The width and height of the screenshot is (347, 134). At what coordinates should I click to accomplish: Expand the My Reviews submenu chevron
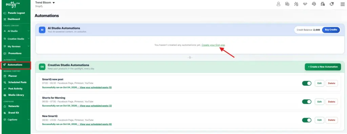(x=28, y=47)
